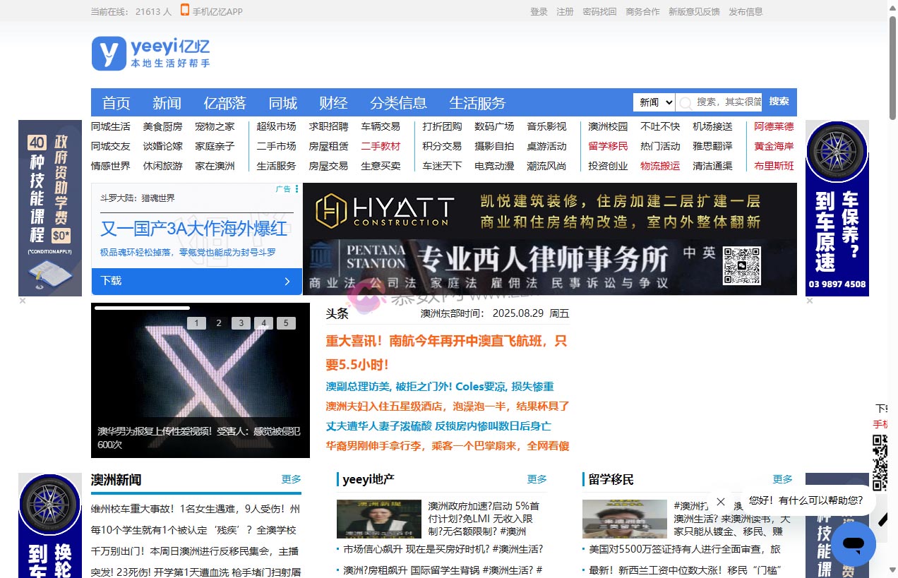Open the customer service chat bubble

coord(853,544)
